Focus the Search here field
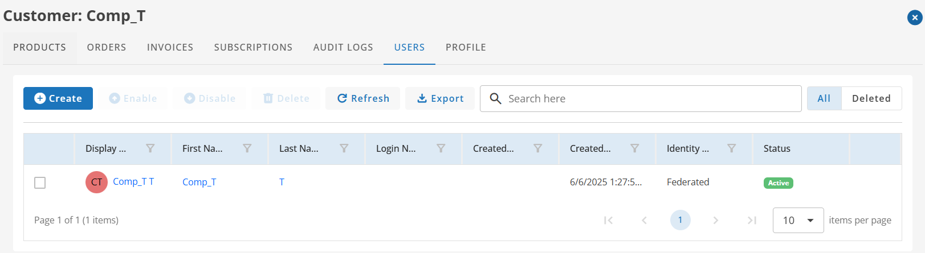The image size is (925, 253). point(641,98)
